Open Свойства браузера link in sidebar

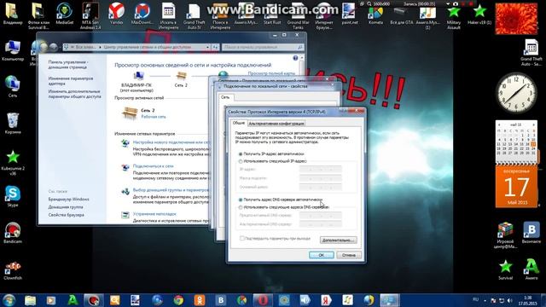[x=67, y=215]
